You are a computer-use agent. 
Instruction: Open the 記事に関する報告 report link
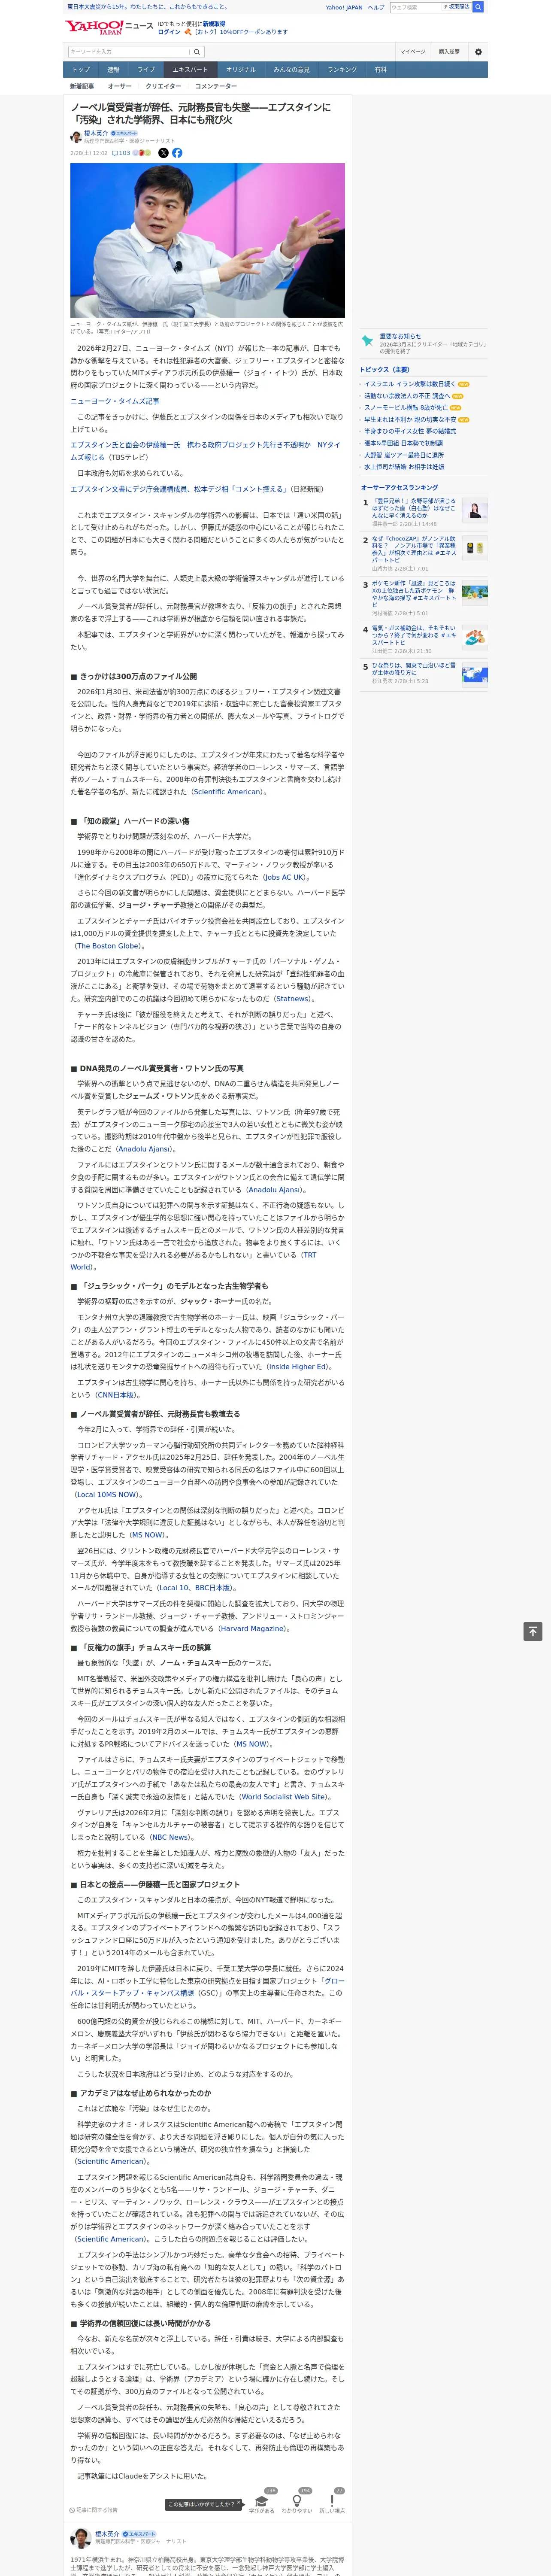[94, 2509]
